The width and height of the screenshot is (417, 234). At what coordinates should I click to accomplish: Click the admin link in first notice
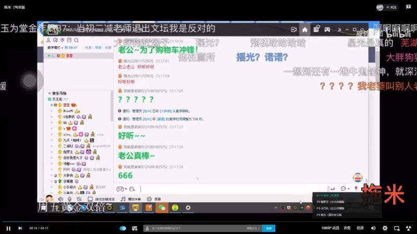pyautogui.click(x=147, y=111)
